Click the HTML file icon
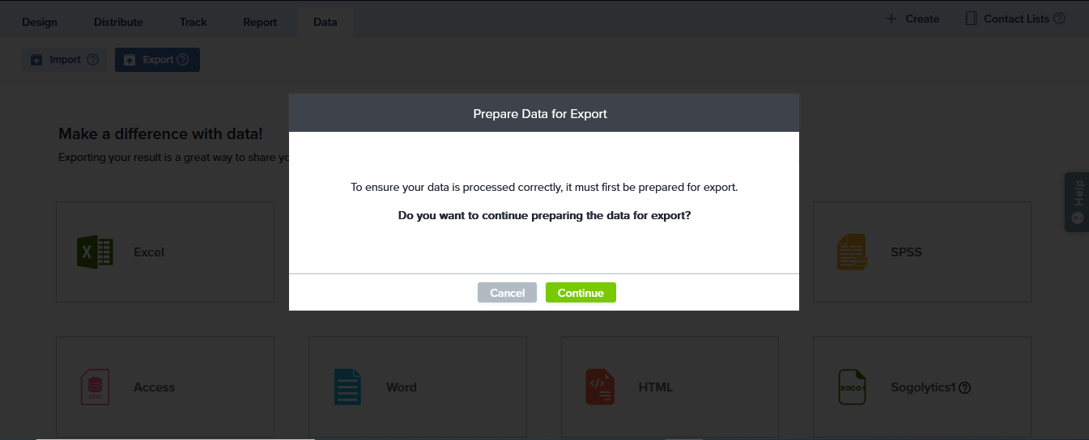The image size is (1089, 440). [600, 387]
